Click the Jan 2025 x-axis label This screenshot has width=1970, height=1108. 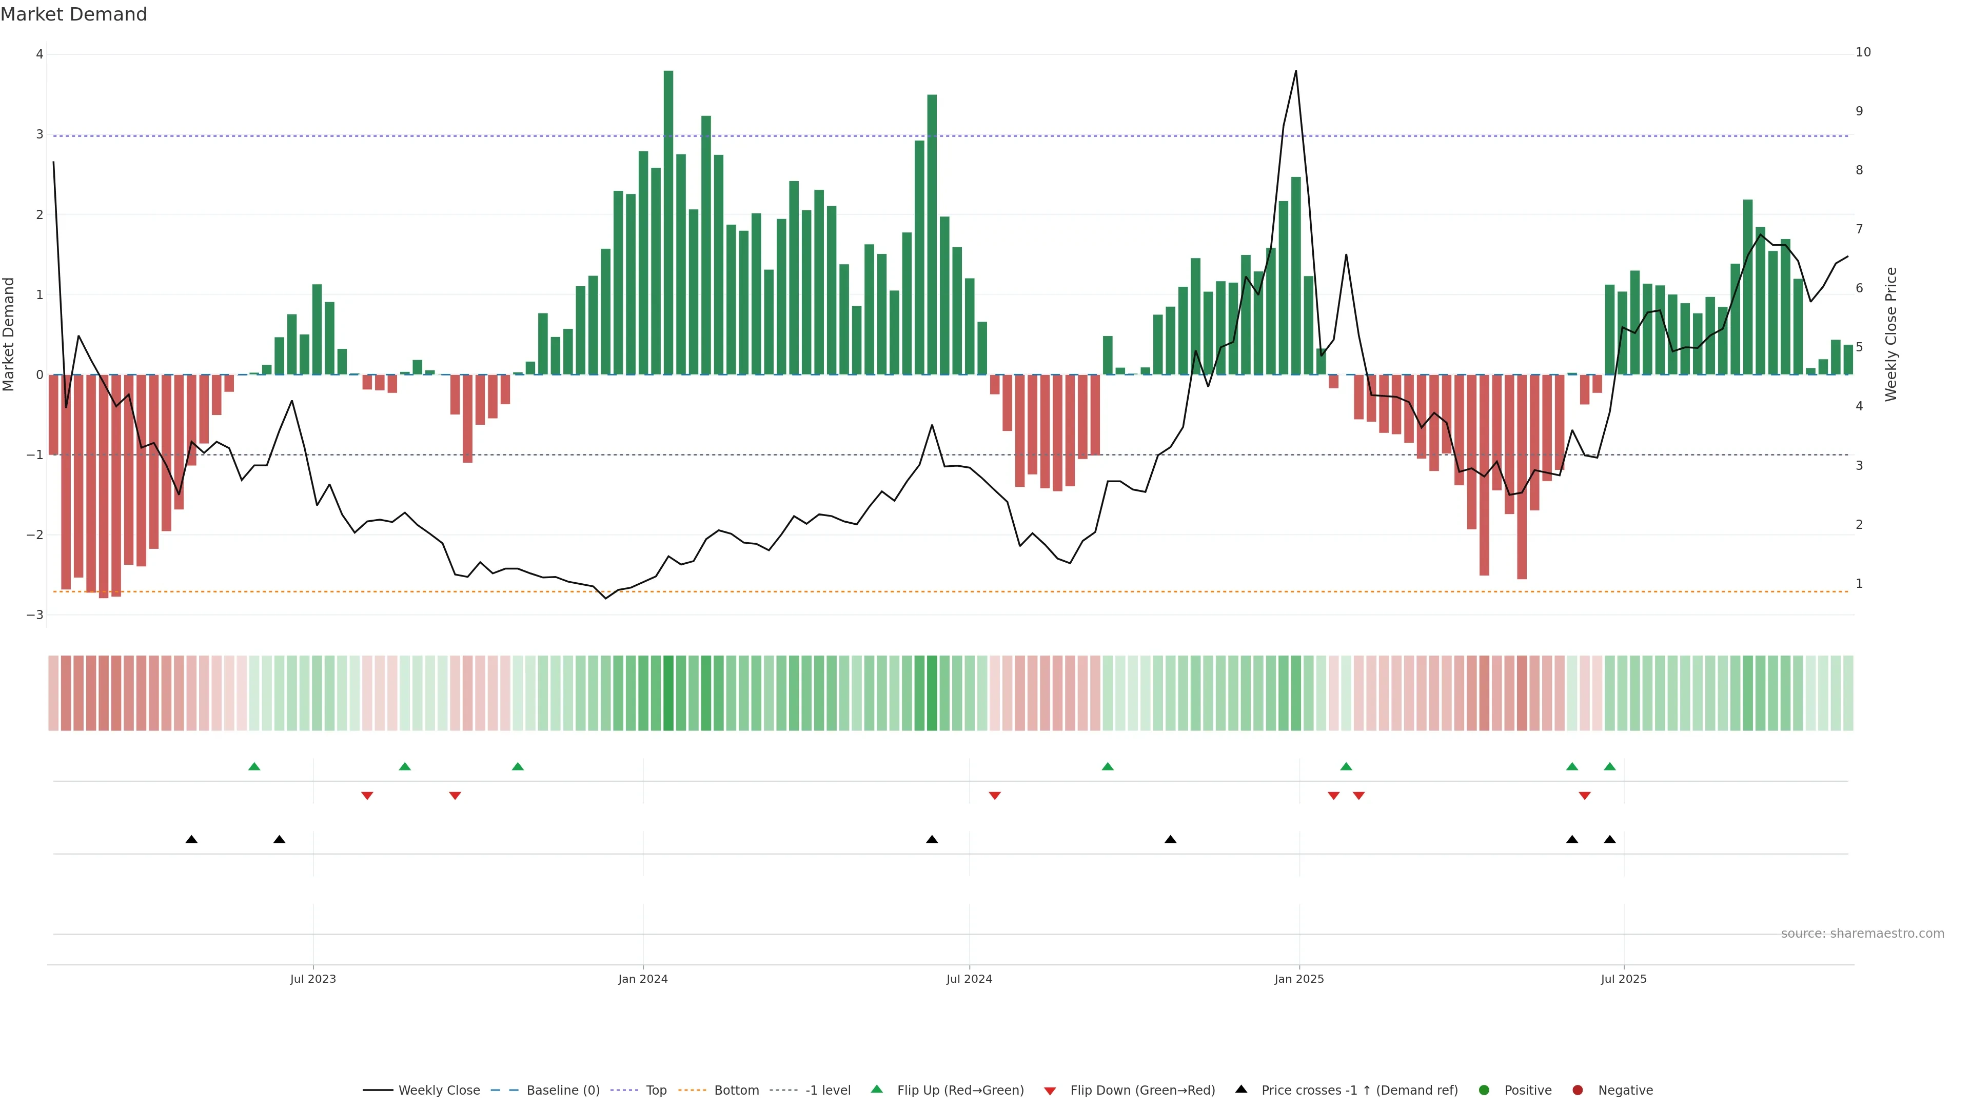tap(1298, 979)
